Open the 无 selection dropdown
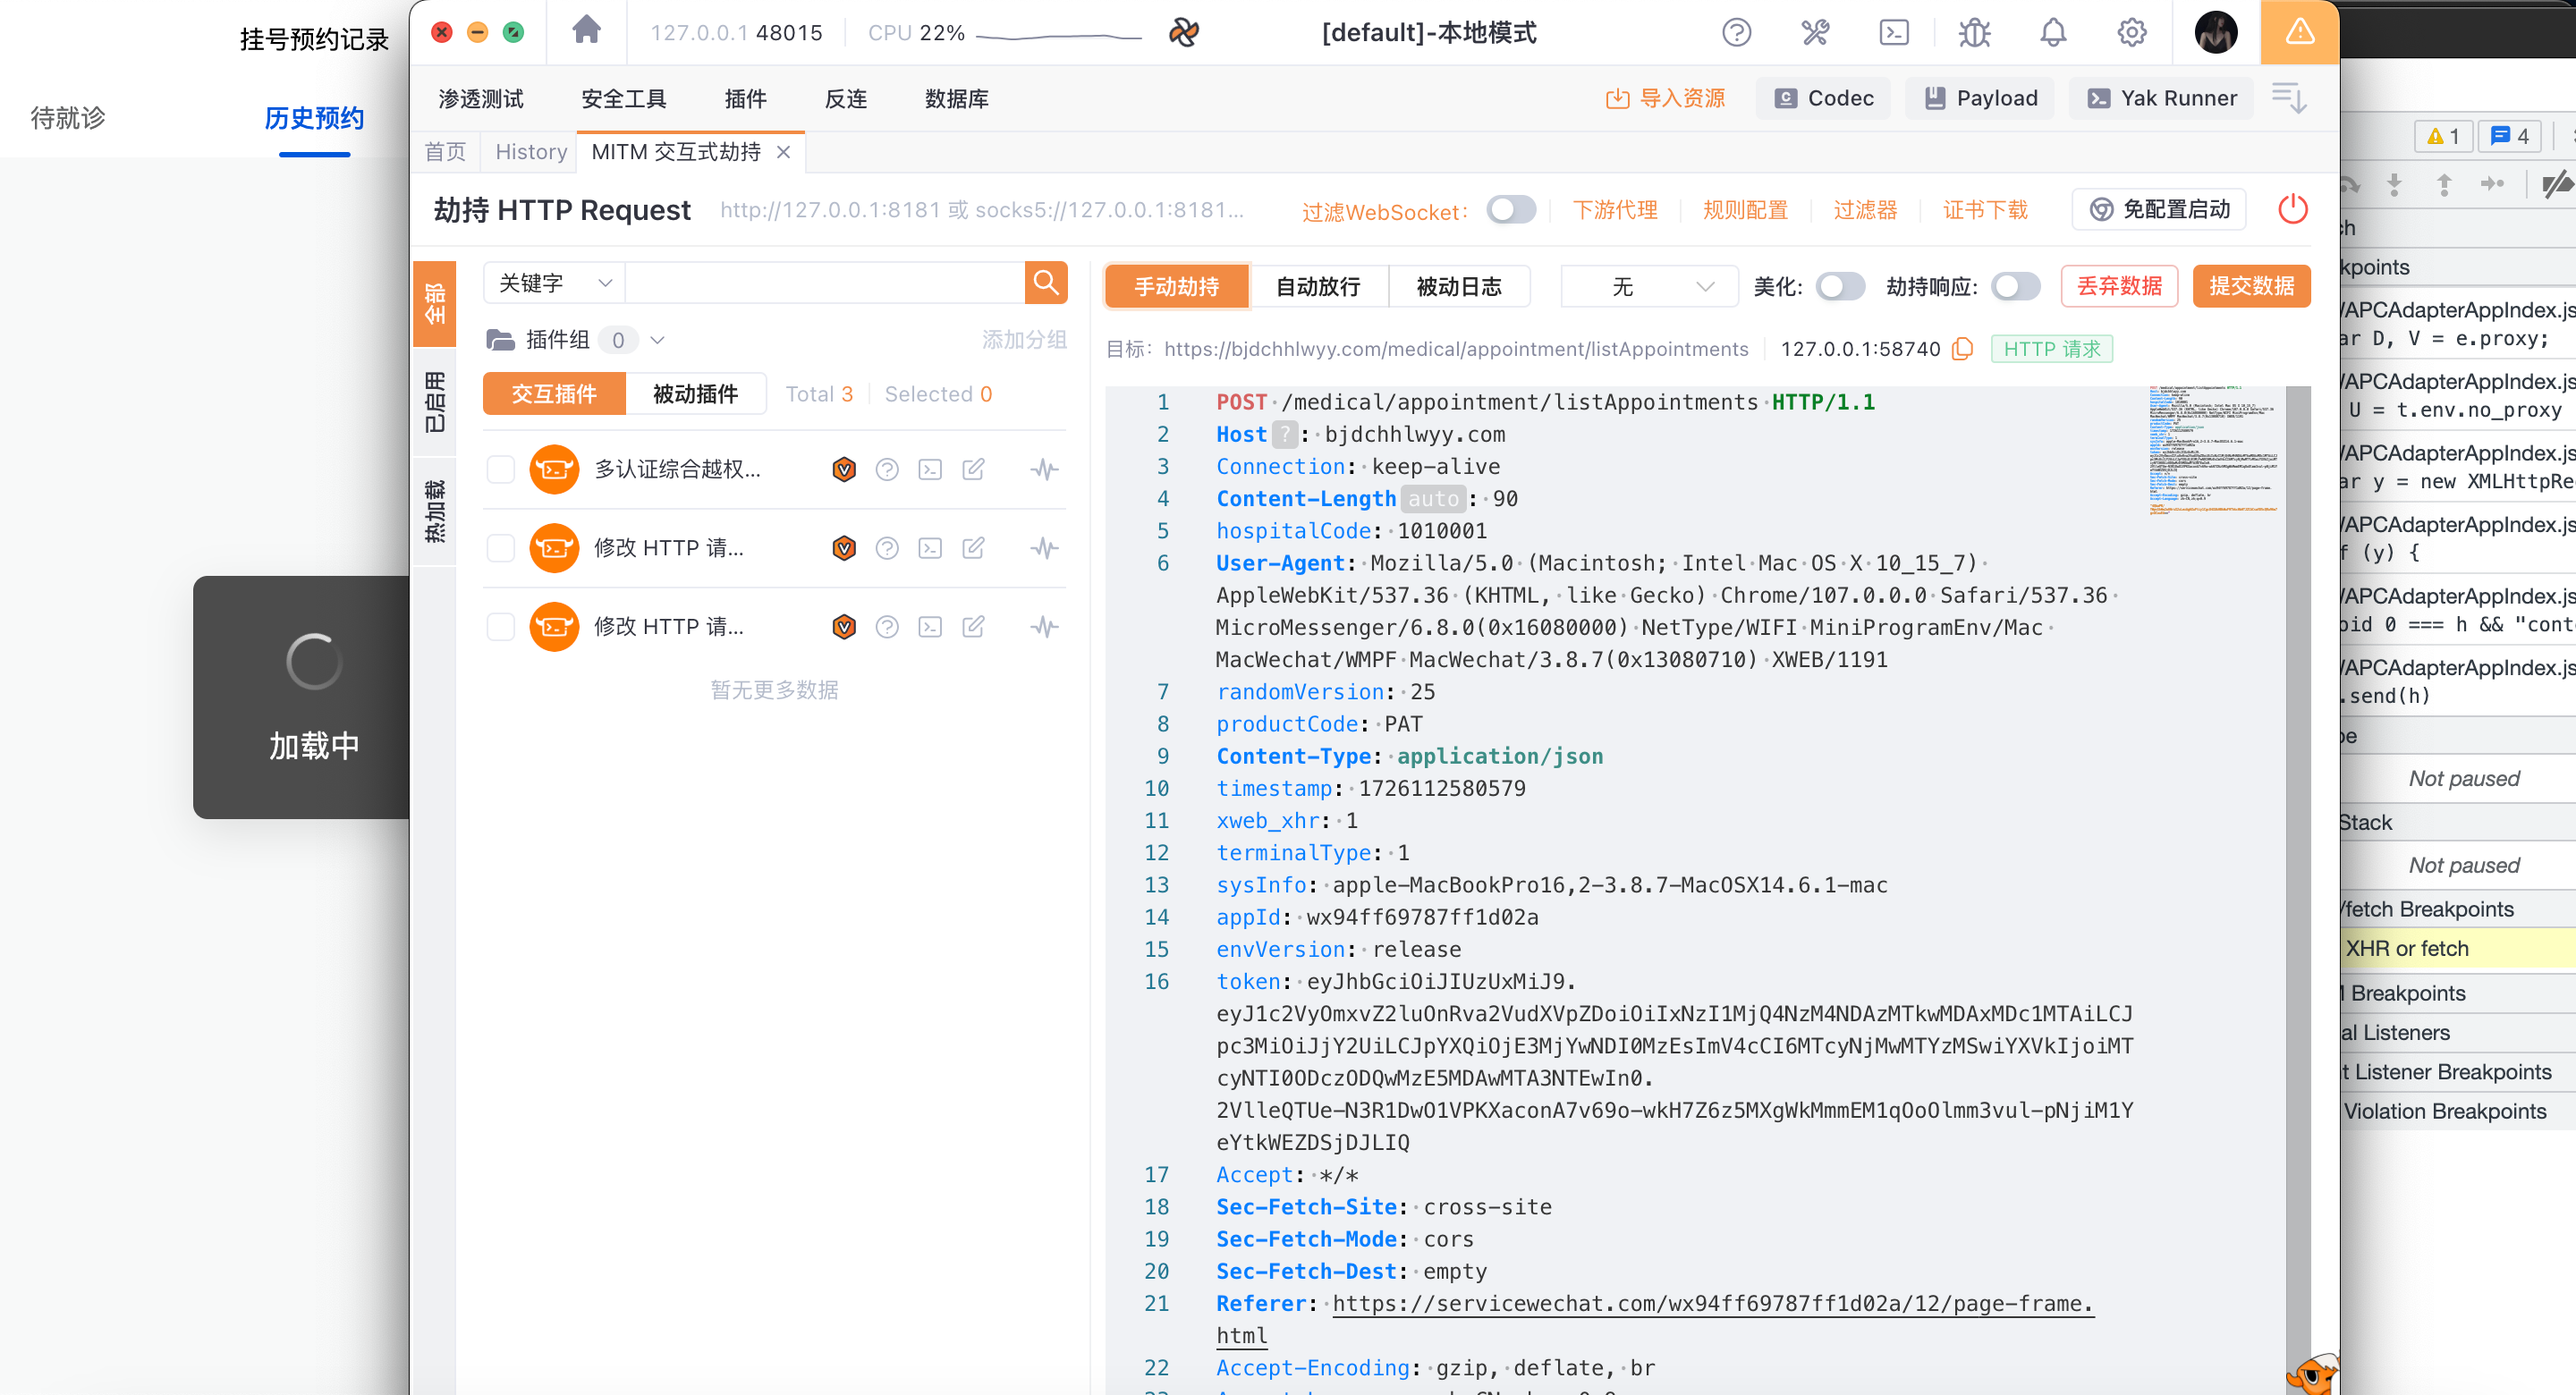Image resolution: width=2576 pixels, height=1395 pixels. click(1649, 287)
